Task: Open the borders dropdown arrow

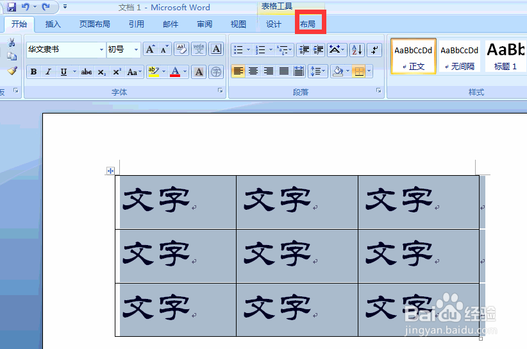Action: pyautogui.click(x=369, y=71)
